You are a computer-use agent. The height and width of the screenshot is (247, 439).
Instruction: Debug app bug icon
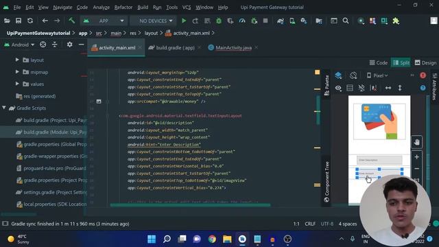click(x=219, y=21)
